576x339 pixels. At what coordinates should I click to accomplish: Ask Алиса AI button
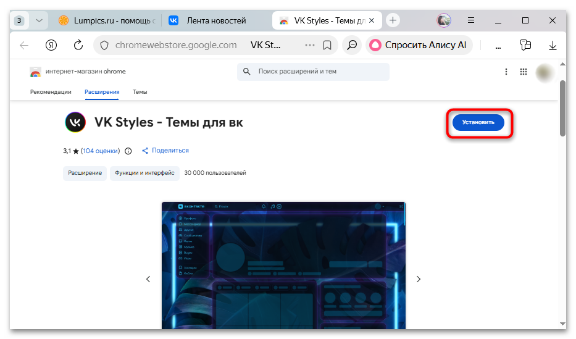tap(419, 45)
